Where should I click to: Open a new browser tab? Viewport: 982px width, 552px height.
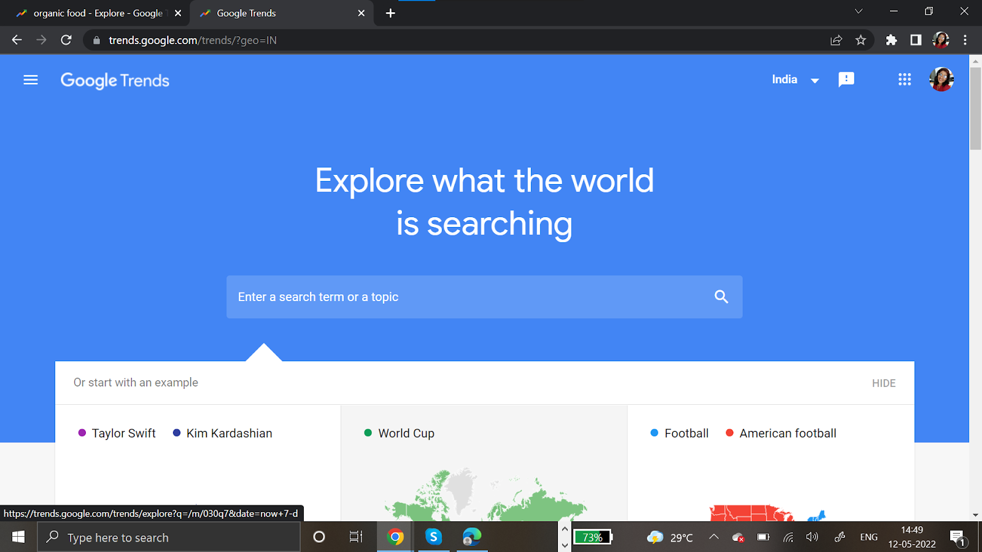tap(390, 13)
